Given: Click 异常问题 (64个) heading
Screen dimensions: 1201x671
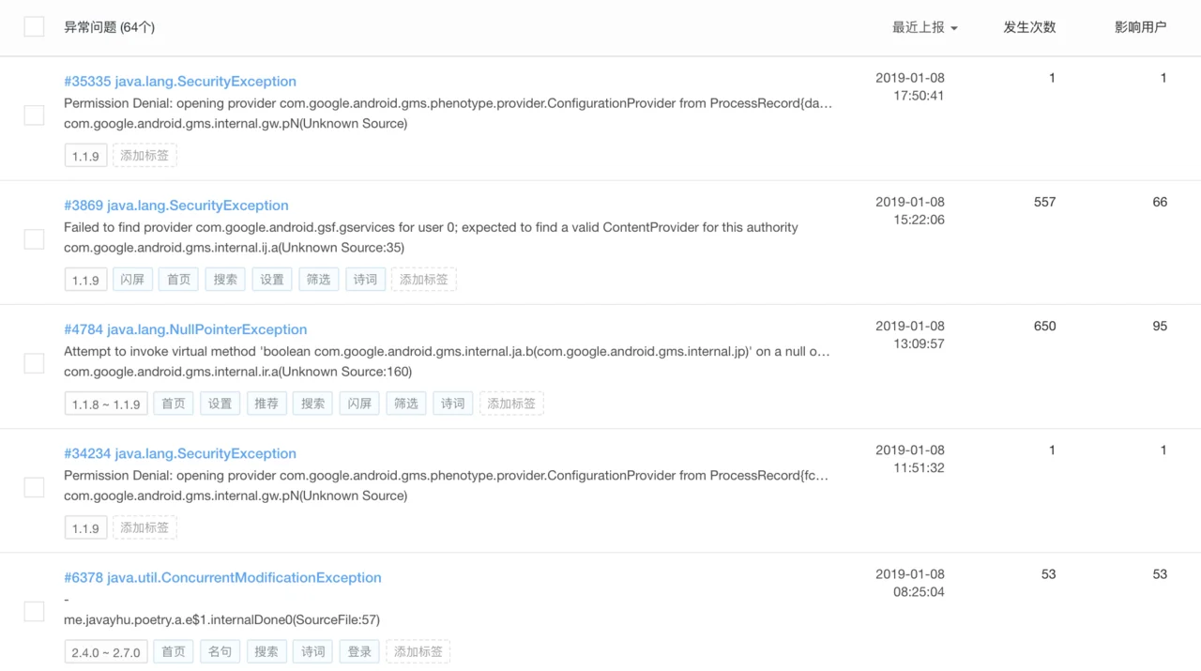Looking at the screenshot, I should (109, 27).
